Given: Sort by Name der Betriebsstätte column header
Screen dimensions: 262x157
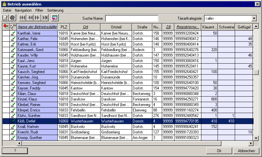Looking at the screenshot, I should tap(37, 27).
